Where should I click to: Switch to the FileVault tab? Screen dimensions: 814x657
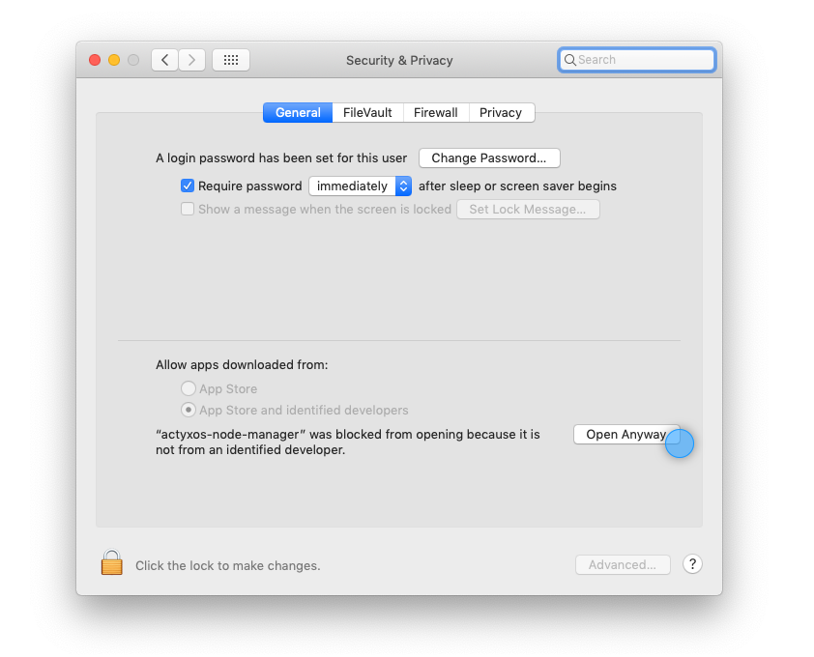(367, 113)
